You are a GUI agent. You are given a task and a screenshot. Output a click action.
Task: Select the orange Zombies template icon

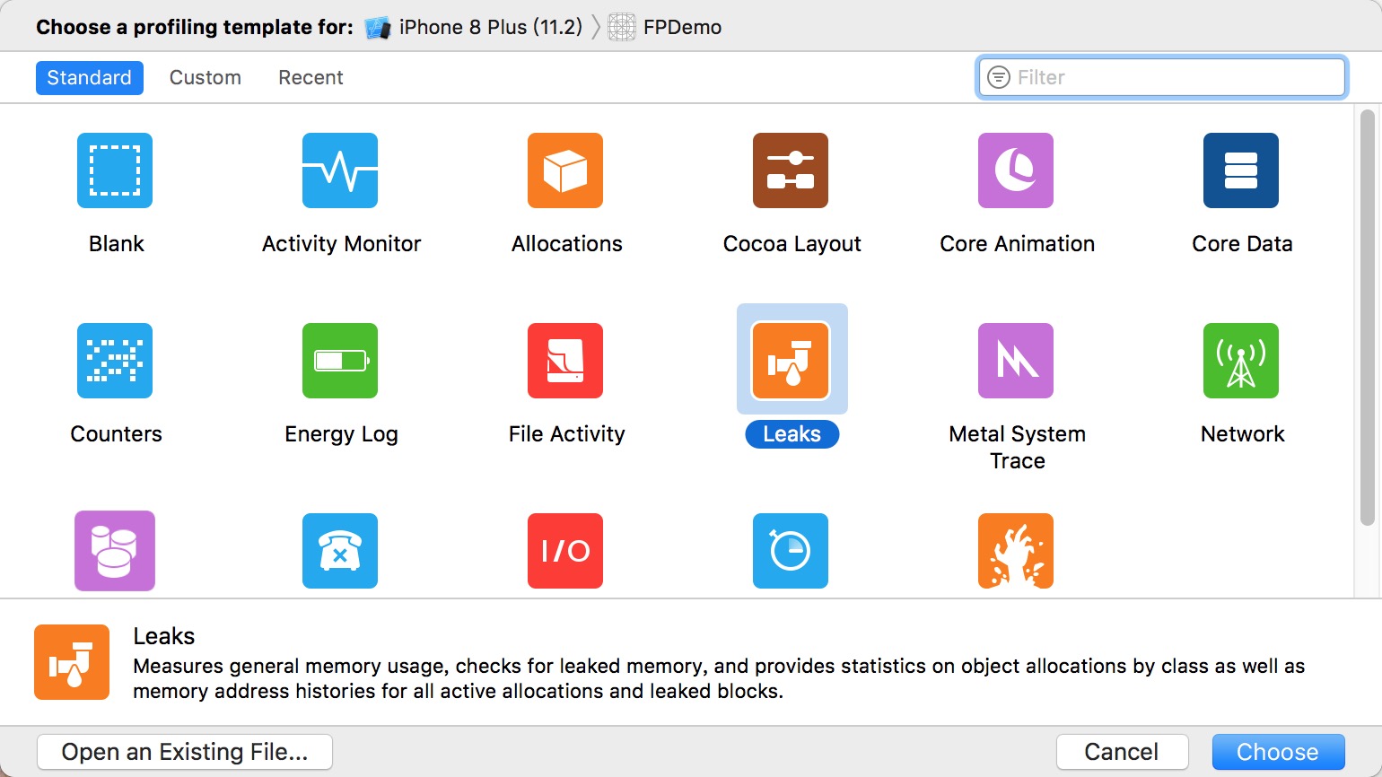coord(1016,551)
